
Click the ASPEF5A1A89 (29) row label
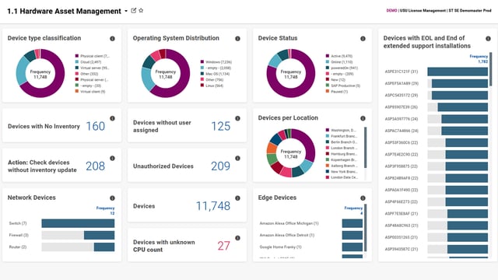[x=402, y=83]
